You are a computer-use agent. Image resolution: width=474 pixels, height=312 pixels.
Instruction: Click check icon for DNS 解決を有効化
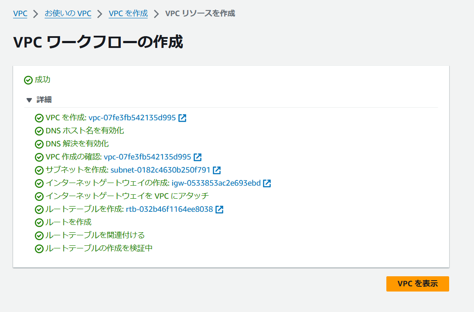pos(39,144)
